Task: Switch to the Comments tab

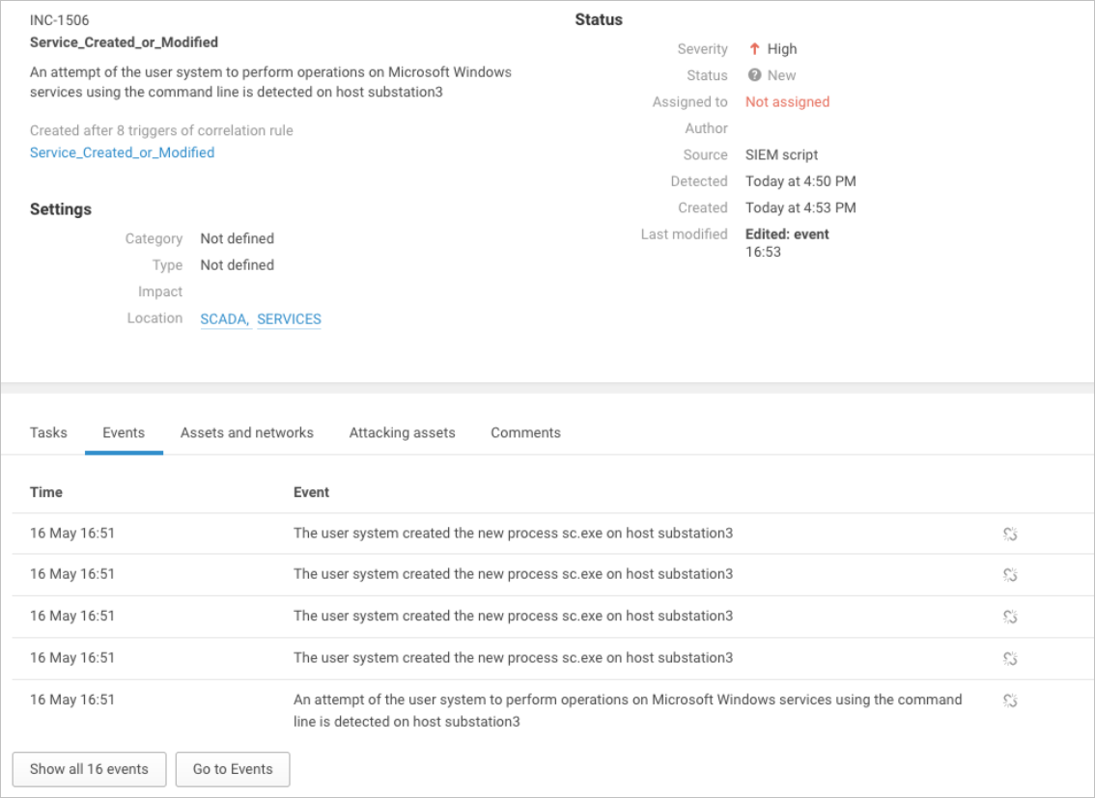Action: 525,432
